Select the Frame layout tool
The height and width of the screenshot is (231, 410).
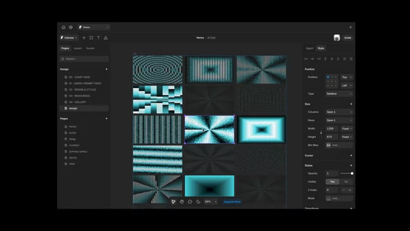tap(91, 38)
